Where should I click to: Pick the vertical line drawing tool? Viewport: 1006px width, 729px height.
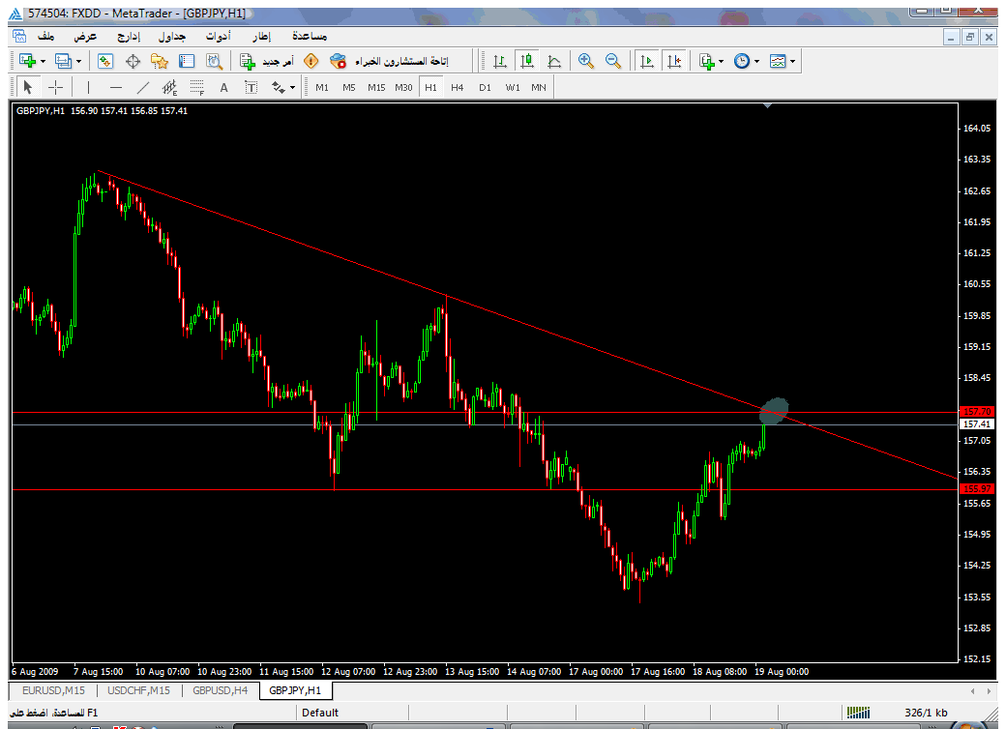coord(88,87)
